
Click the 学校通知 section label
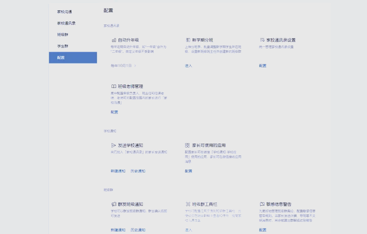(110, 131)
